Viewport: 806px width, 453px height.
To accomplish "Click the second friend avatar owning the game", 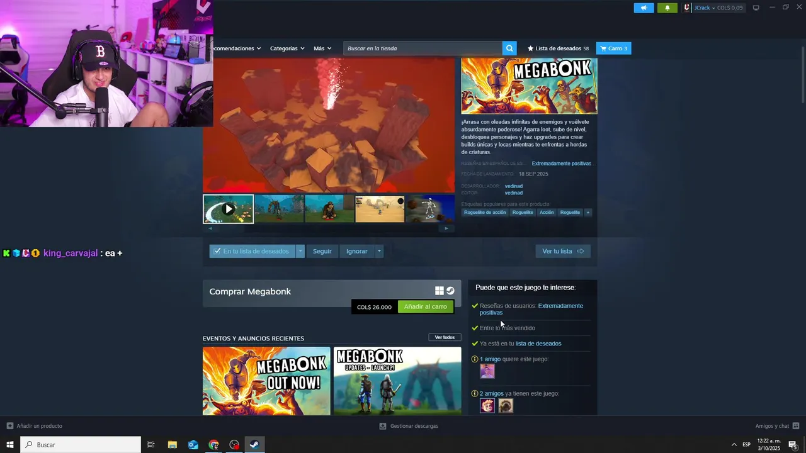I will (x=506, y=406).
